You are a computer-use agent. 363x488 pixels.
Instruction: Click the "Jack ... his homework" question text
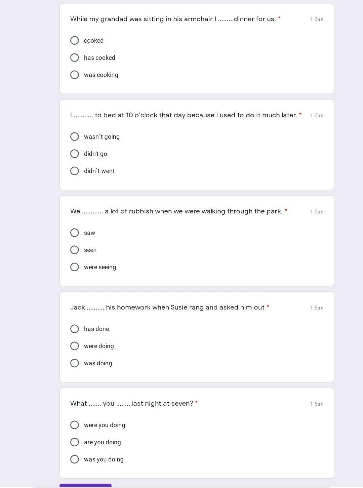[x=167, y=308]
